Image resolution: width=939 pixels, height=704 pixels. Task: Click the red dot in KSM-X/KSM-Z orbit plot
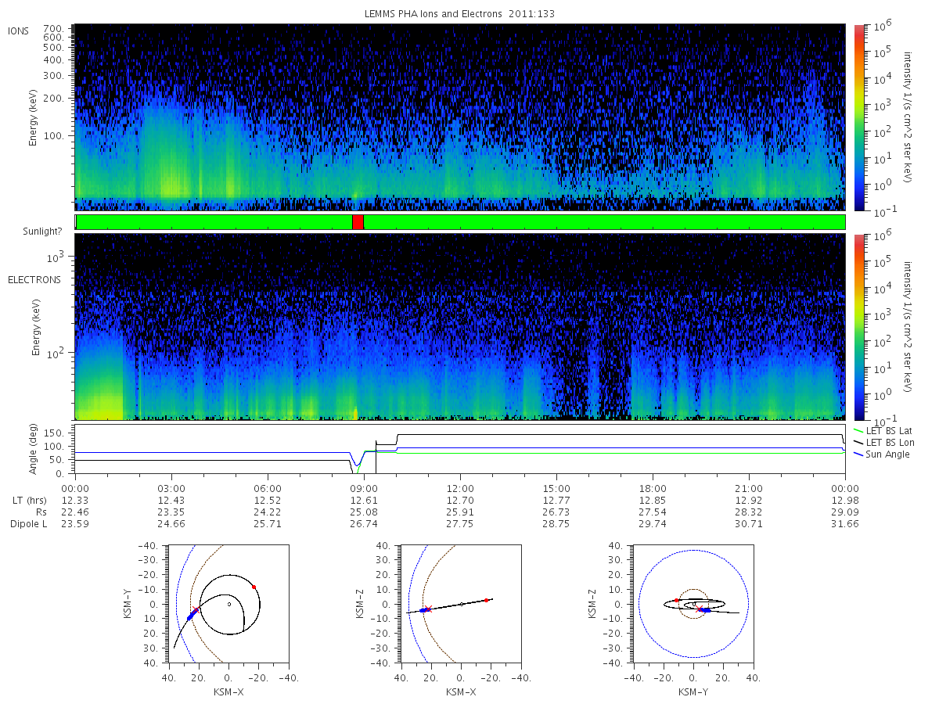487,600
